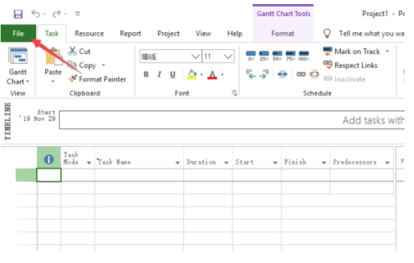Click the Respect Links button

350,65
